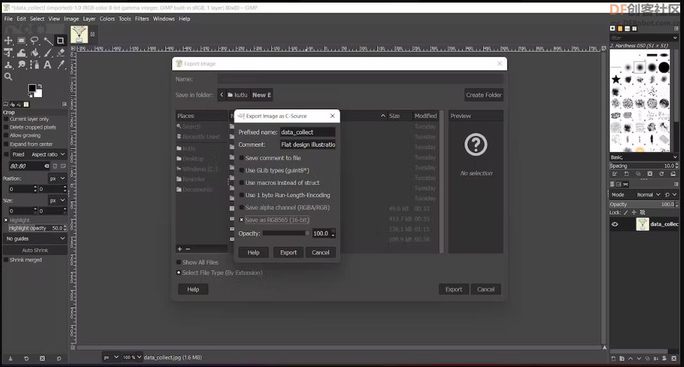Image resolution: width=684 pixels, height=367 pixels.
Task: Select the Clone stamp tool
Action: coord(8,65)
